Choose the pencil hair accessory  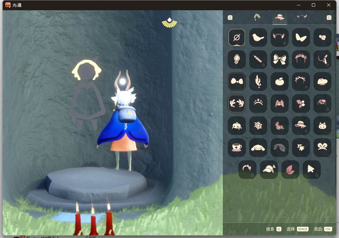point(258,59)
